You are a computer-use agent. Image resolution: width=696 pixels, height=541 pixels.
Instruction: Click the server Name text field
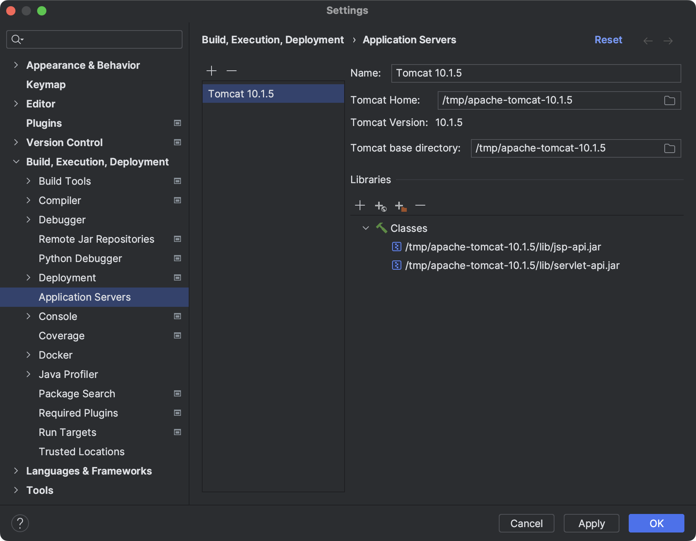pos(536,73)
